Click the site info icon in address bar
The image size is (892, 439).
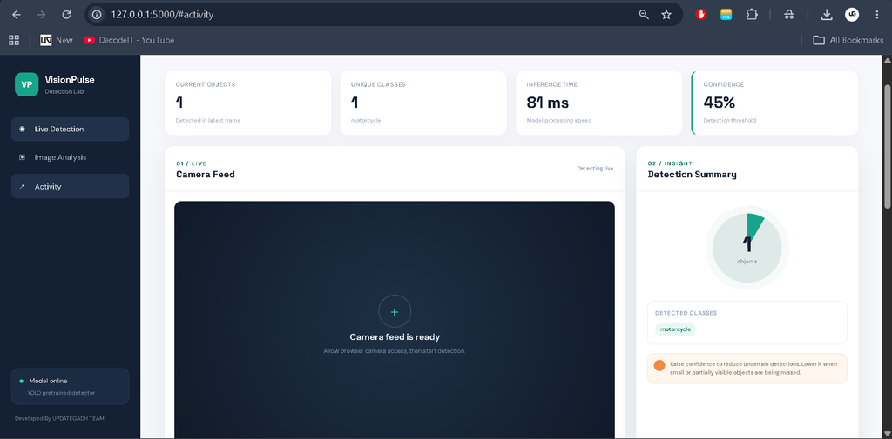tap(97, 15)
